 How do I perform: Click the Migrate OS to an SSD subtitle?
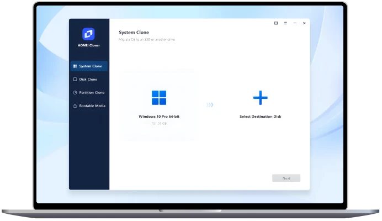coord(147,40)
